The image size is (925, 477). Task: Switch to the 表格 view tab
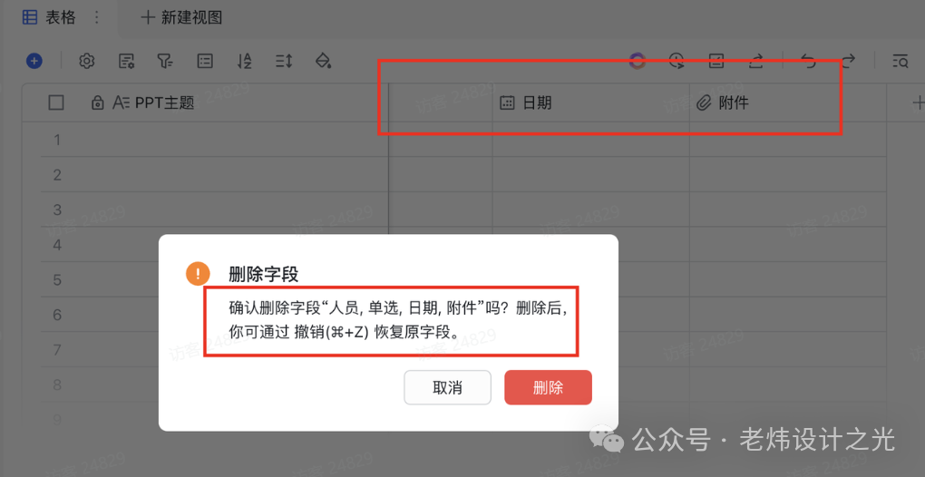click(x=61, y=18)
